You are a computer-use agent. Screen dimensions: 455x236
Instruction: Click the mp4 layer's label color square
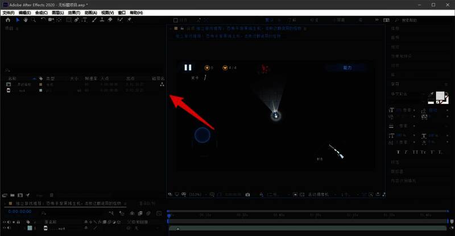click(30, 229)
